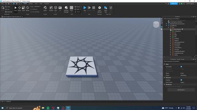Click Duplicate in the Clipboard group
The image size is (197, 110).
point(9,12)
